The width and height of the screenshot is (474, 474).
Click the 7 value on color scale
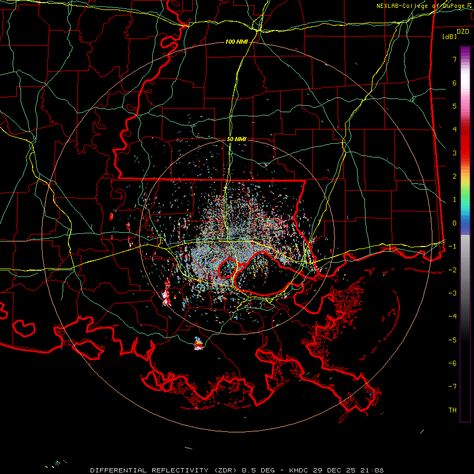(455, 59)
